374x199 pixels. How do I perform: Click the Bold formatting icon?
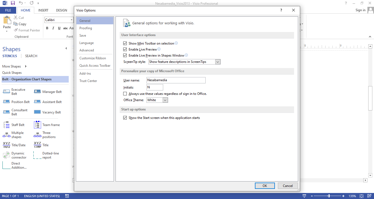coord(47,28)
